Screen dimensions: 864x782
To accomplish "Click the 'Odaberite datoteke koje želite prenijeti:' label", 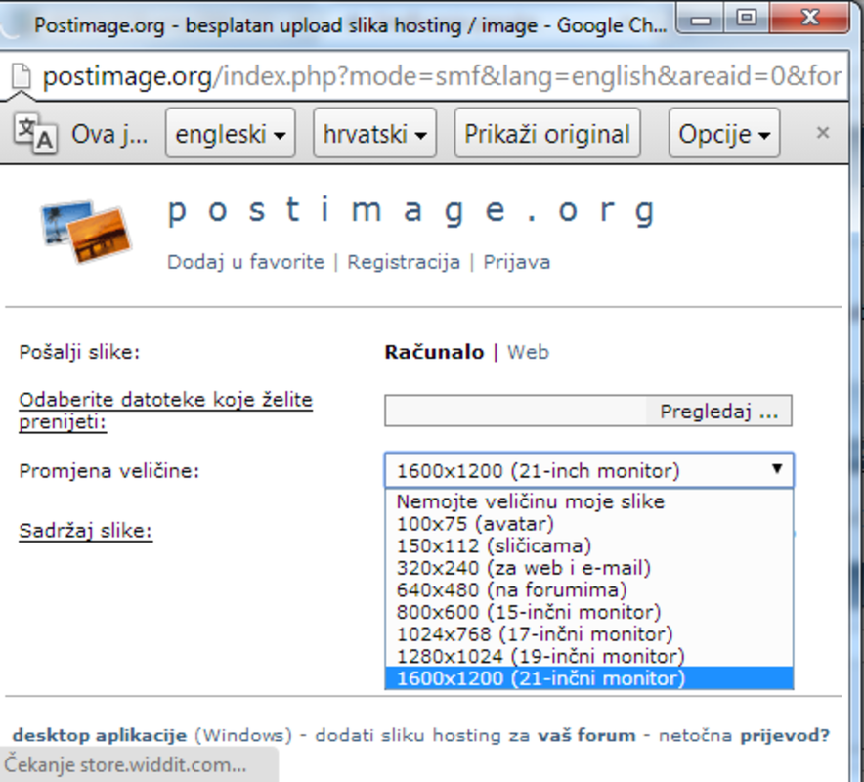I will tap(166, 411).
